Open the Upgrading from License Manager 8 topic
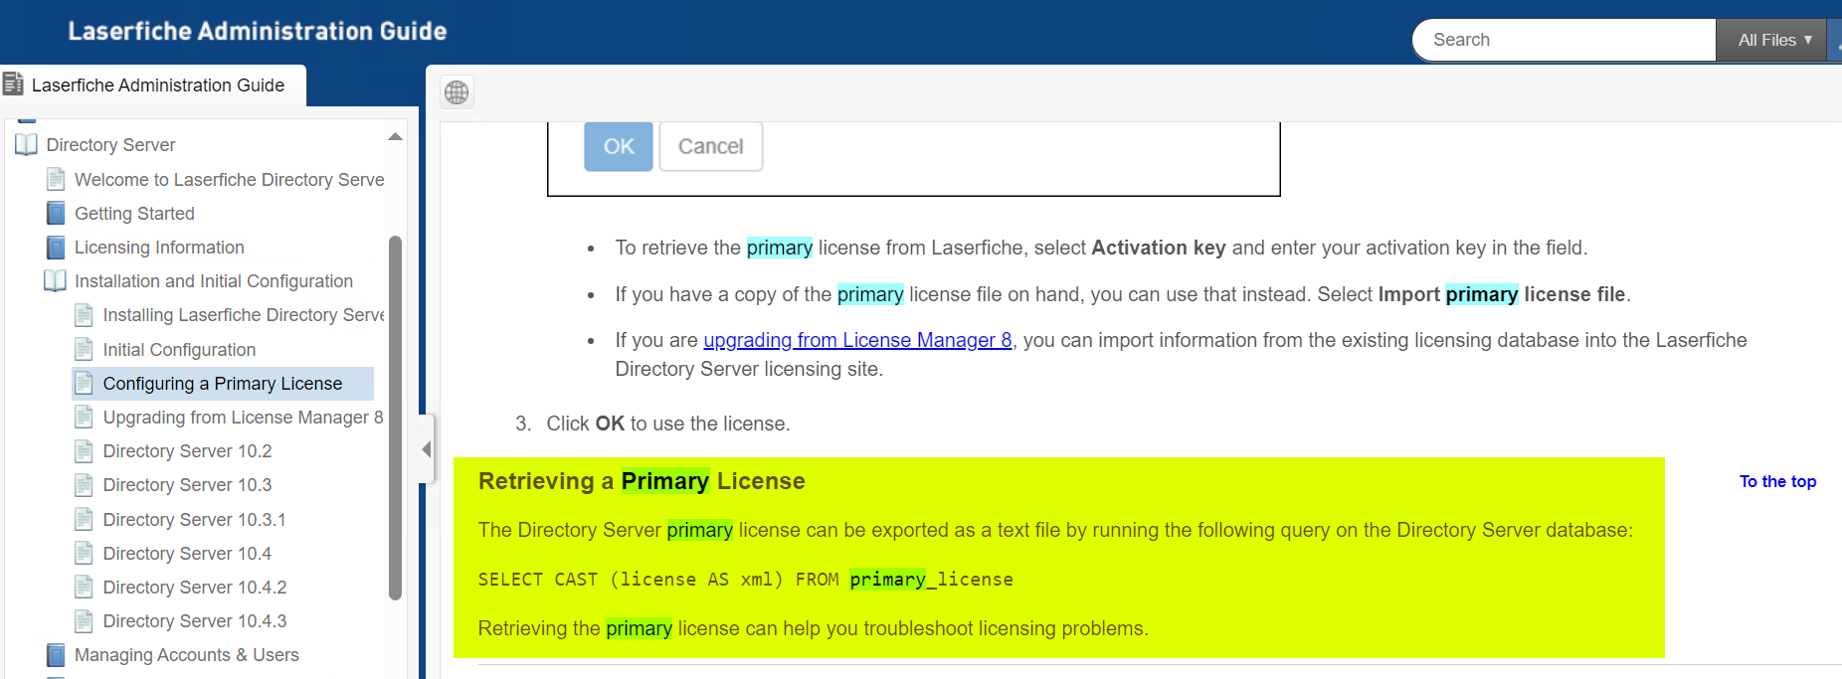 (243, 418)
